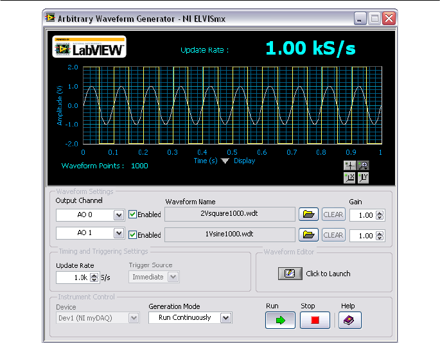
Task: Clear the 2Vsquare1000.wdt waveform
Action: click(x=333, y=215)
